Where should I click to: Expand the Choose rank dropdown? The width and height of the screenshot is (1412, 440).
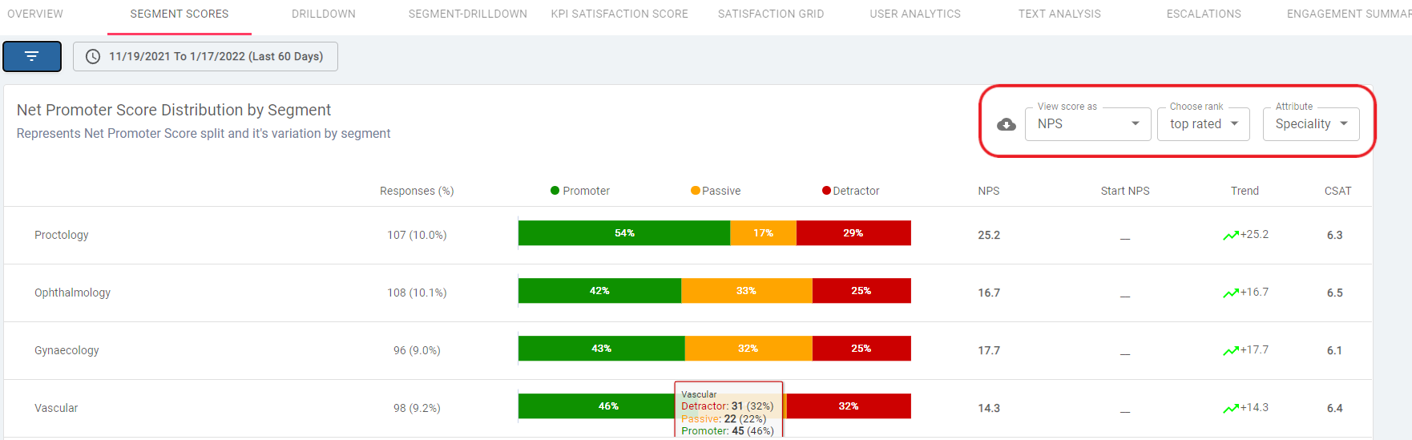(1203, 124)
